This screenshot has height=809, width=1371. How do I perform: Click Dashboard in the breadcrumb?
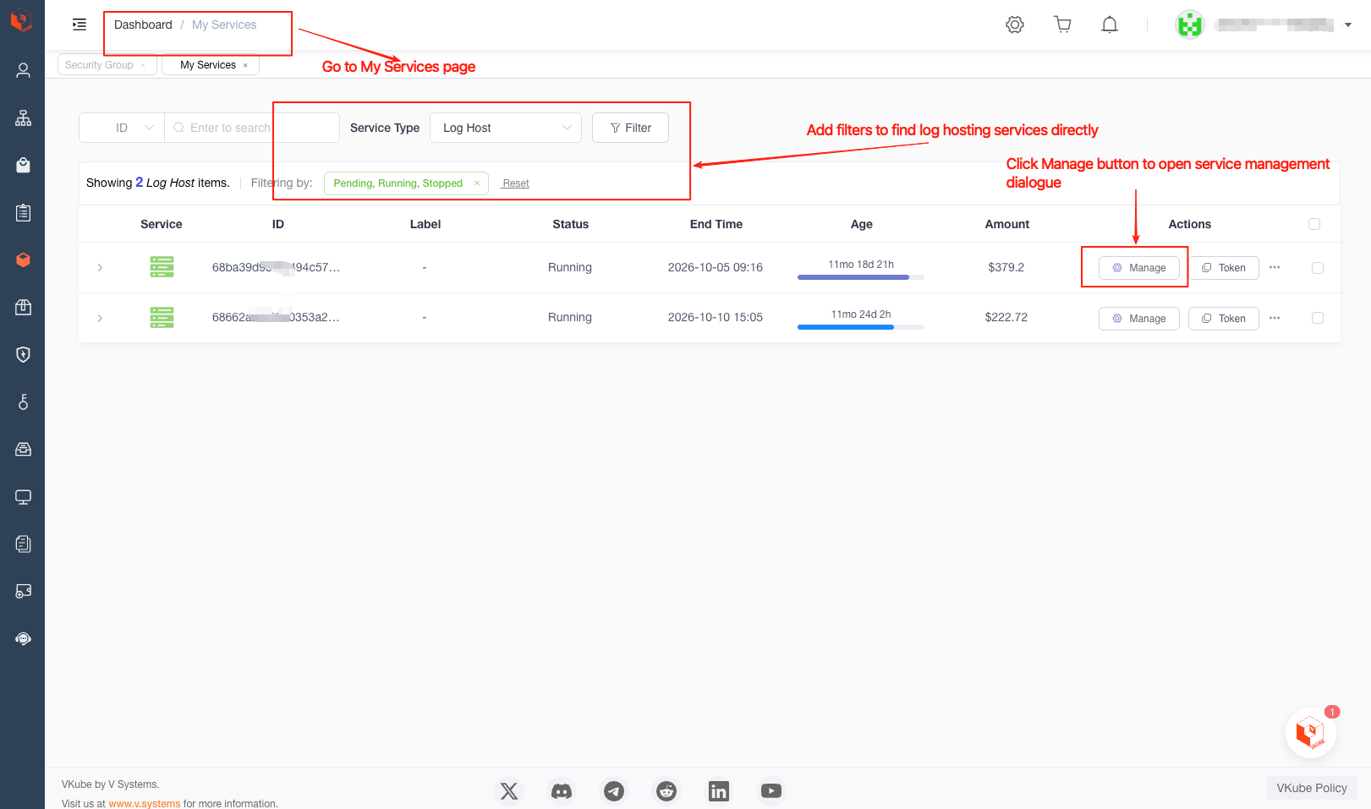tap(143, 25)
